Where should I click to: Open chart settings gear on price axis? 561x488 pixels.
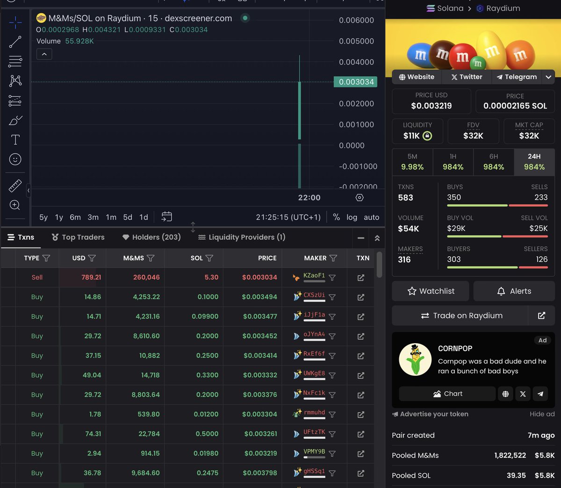click(360, 197)
